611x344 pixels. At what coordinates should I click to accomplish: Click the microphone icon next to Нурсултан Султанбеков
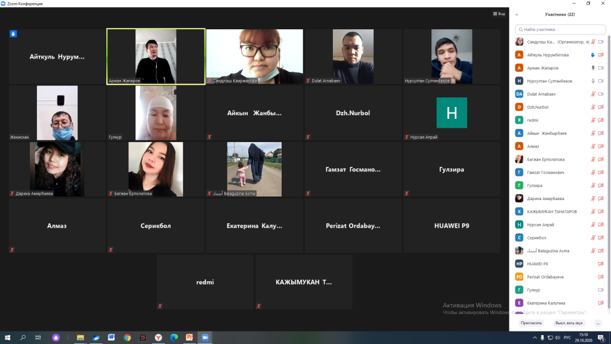593,81
